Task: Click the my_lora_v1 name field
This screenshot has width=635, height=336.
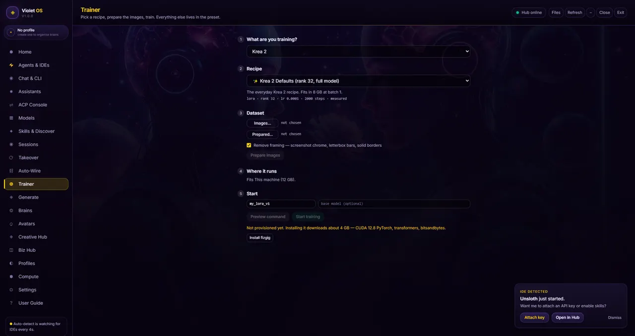Action: [281, 204]
